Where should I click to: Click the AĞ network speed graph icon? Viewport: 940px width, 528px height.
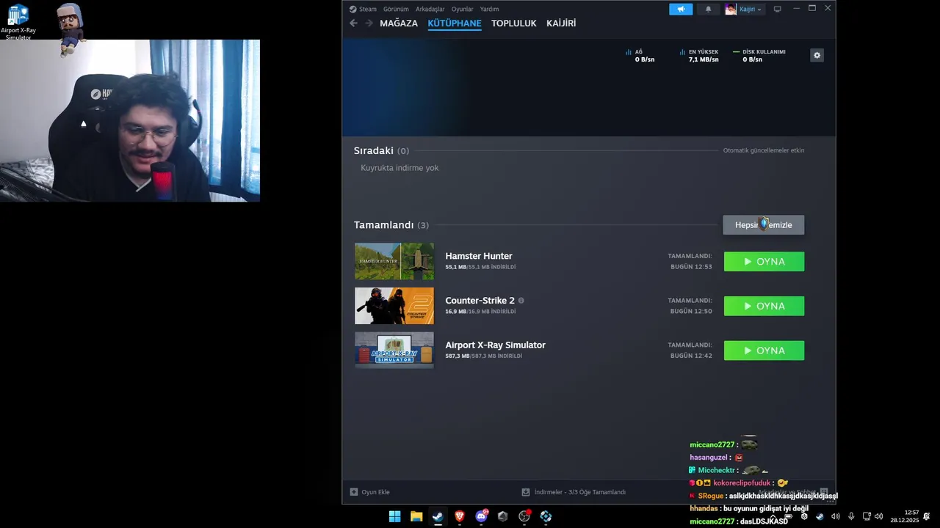coord(629,52)
